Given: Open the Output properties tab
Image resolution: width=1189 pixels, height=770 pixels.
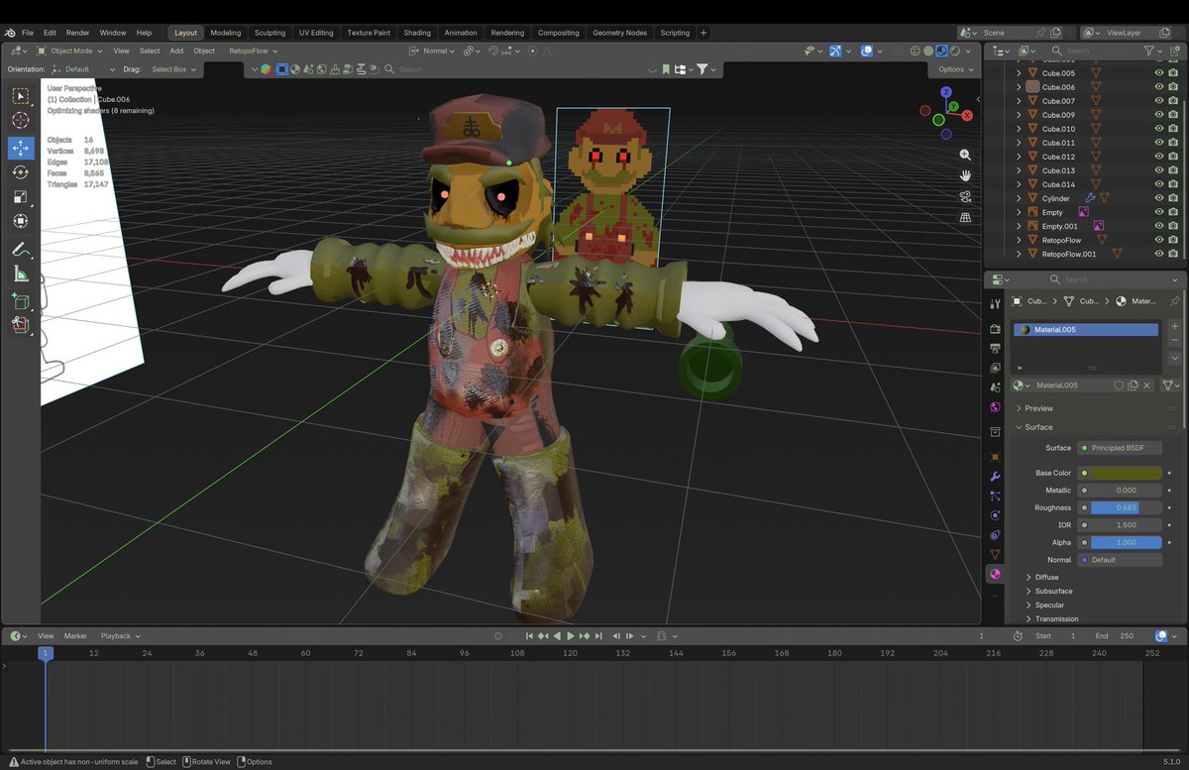Looking at the screenshot, I should click(995, 348).
